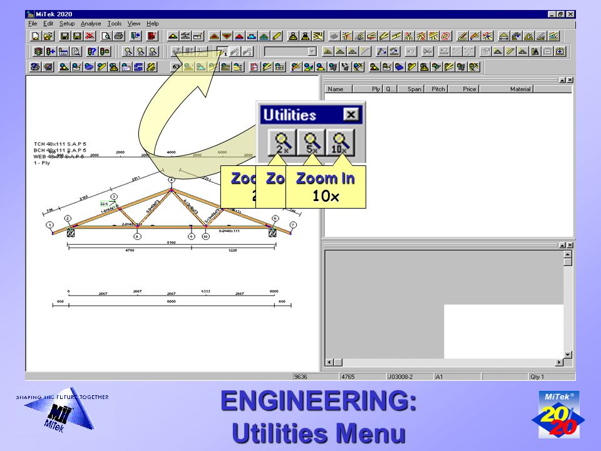
Task: Click the small 5x magnifier in main toolbar
Action: coord(141,51)
